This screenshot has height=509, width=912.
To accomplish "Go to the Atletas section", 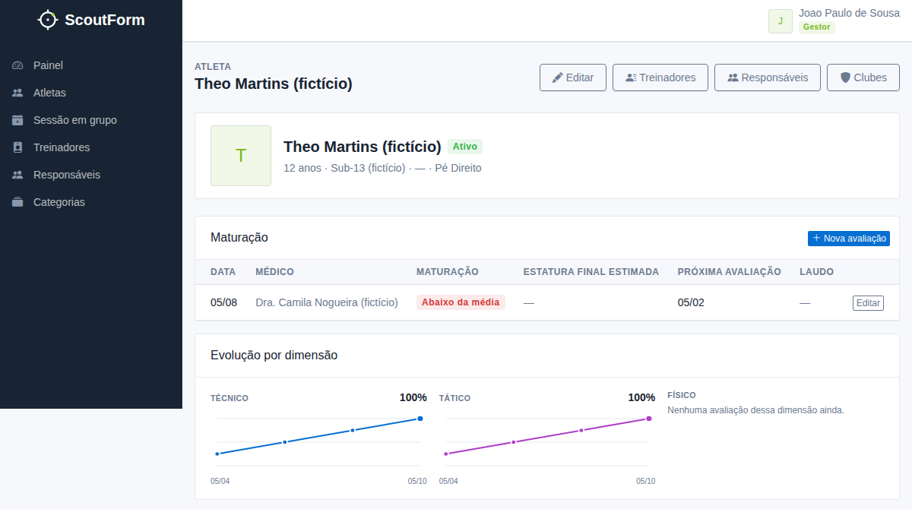I will coord(91,93).
